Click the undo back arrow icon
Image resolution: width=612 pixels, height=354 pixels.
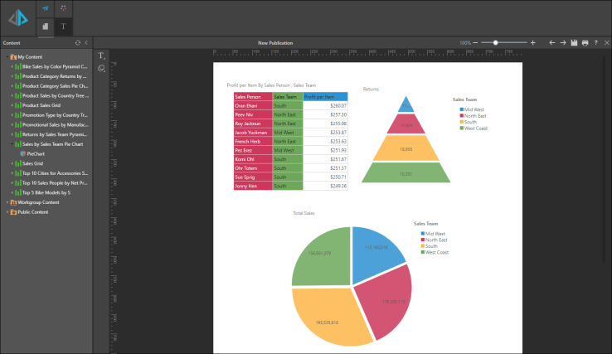(552, 42)
